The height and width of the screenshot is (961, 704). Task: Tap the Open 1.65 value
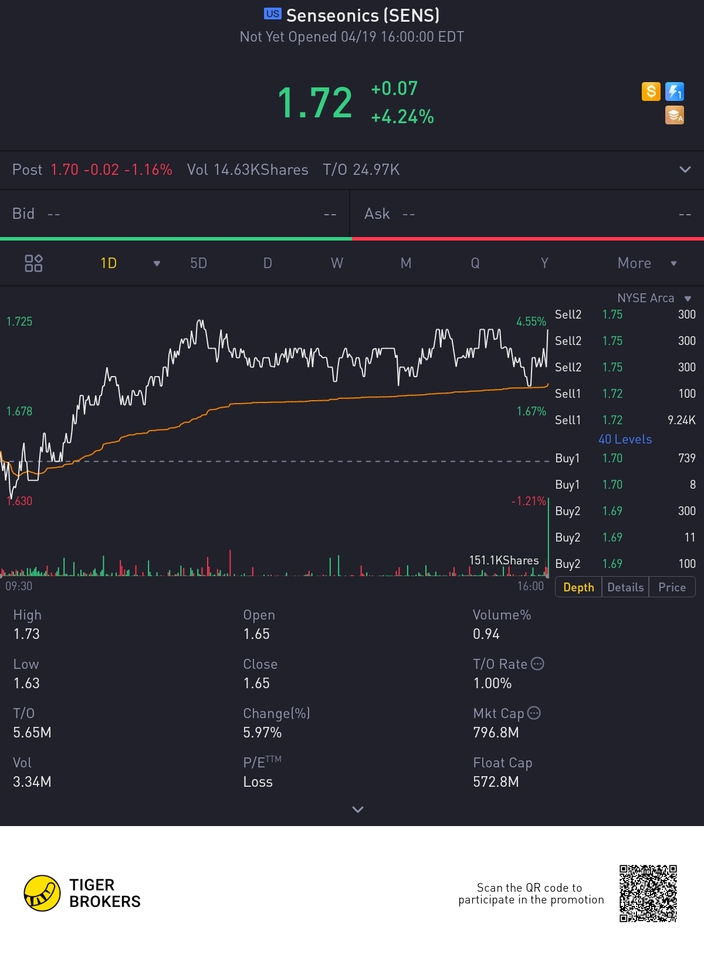pos(256,634)
